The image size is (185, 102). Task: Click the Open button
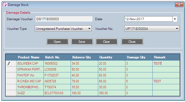[x=57, y=42]
